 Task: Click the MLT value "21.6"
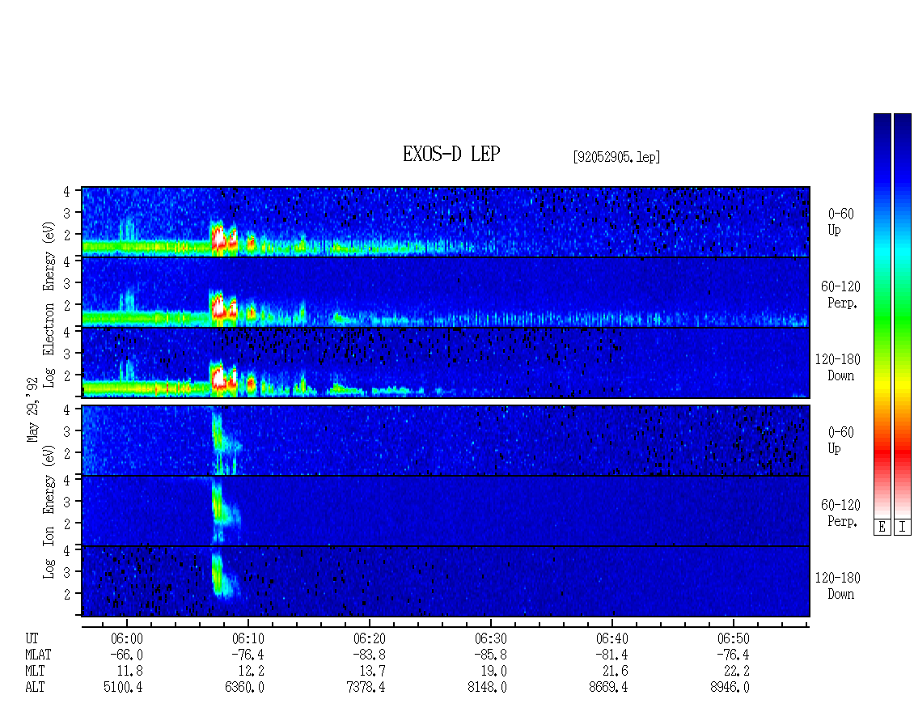pyautogui.click(x=615, y=672)
